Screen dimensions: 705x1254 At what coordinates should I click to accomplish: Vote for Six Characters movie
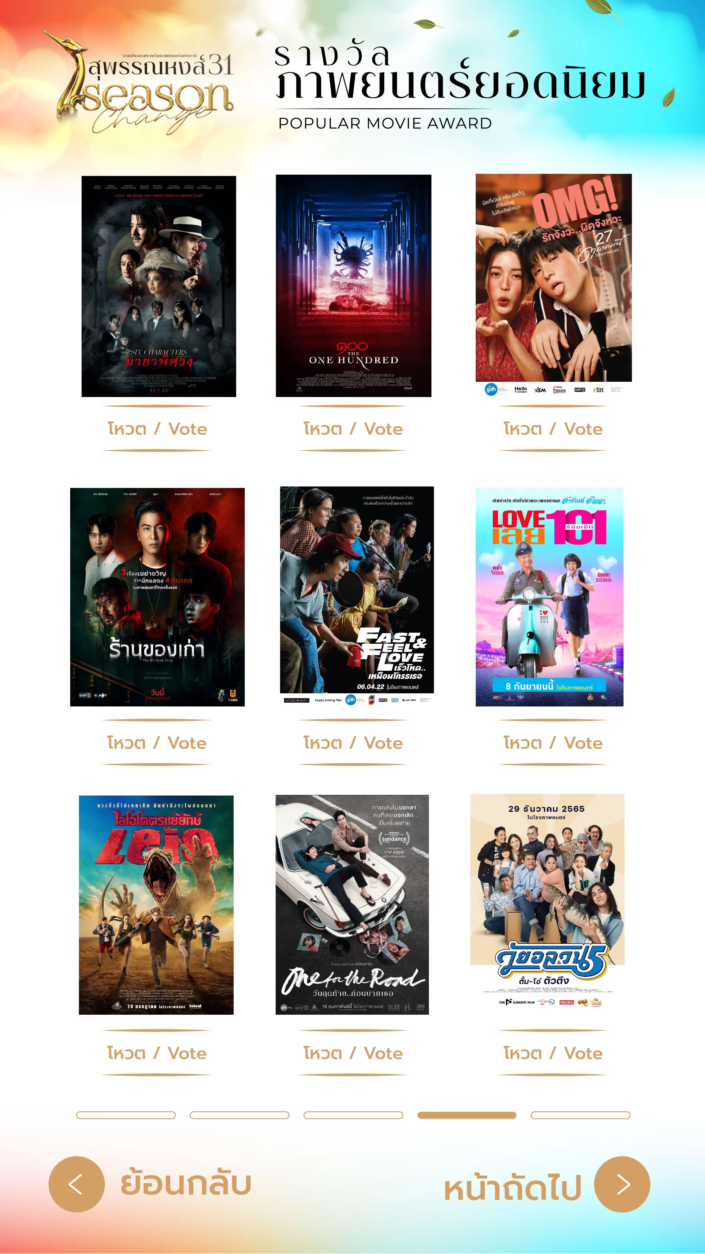tap(157, 428)
